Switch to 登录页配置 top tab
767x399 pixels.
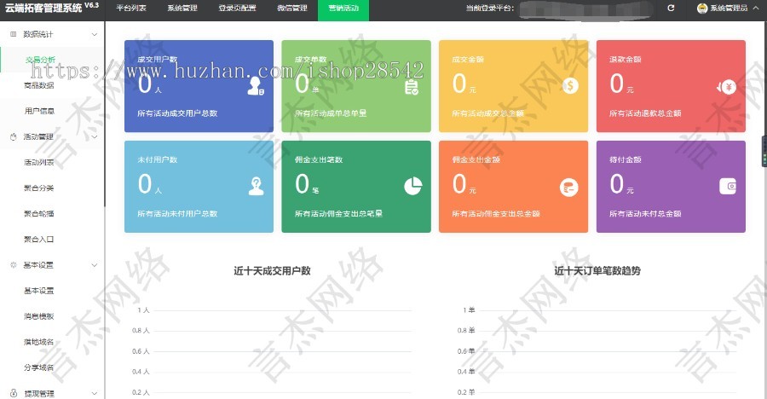(237, 8)
